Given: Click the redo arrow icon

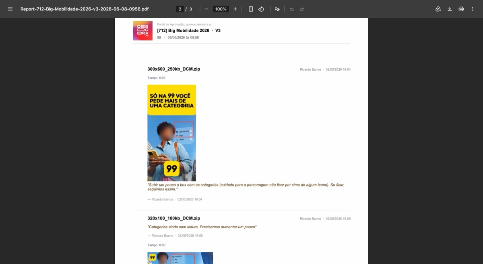Looking at the screenshot, I should 302,9.
